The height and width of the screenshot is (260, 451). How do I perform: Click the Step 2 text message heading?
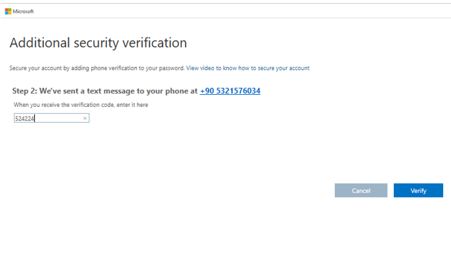tap(105, 91)
